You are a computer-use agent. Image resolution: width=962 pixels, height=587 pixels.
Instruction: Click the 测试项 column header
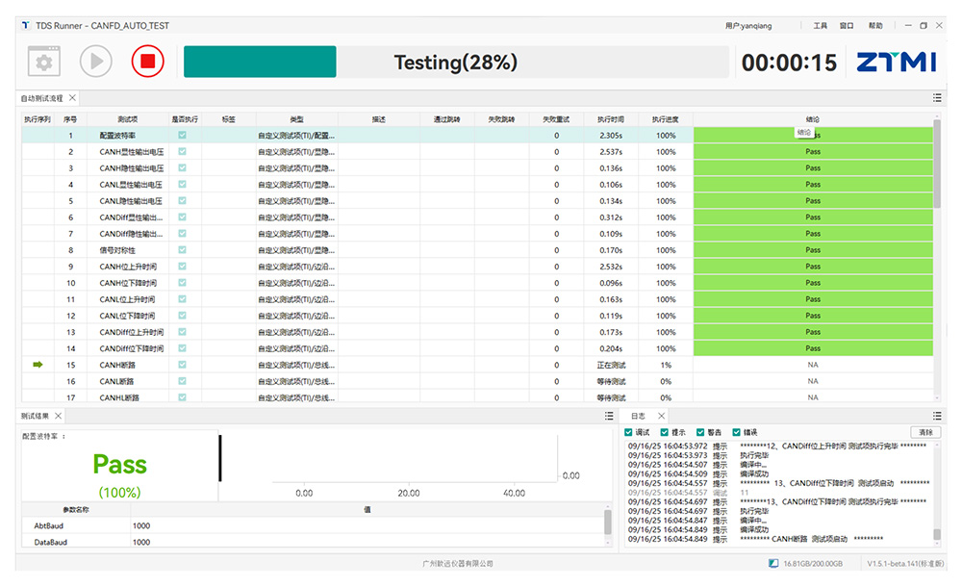click(128, 119)
